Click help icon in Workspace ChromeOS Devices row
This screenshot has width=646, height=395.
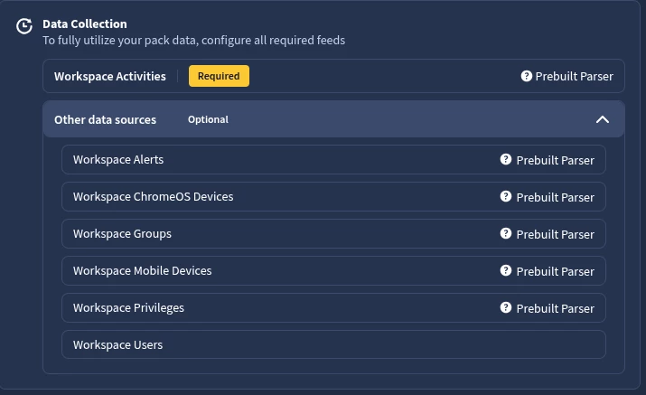point(506,196)
